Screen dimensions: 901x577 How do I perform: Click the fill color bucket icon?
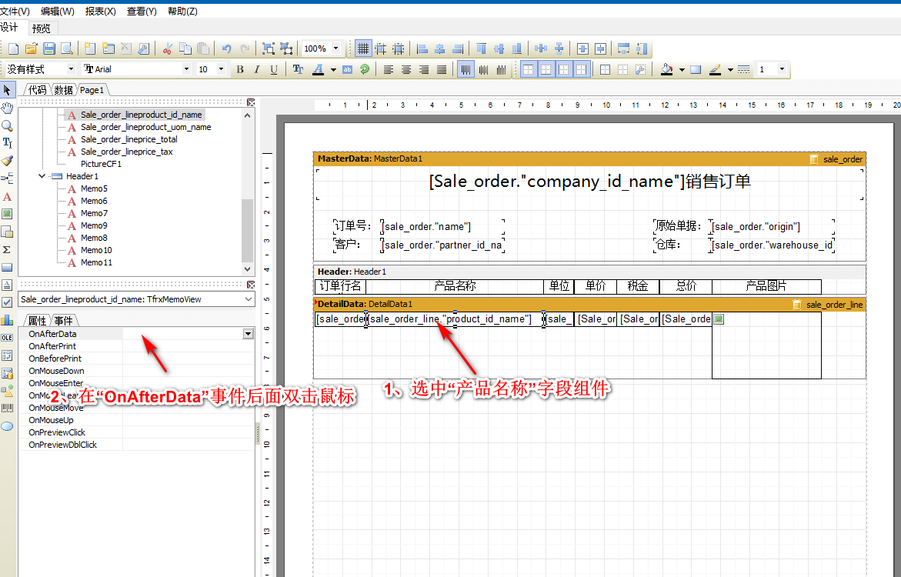(666, 69)
